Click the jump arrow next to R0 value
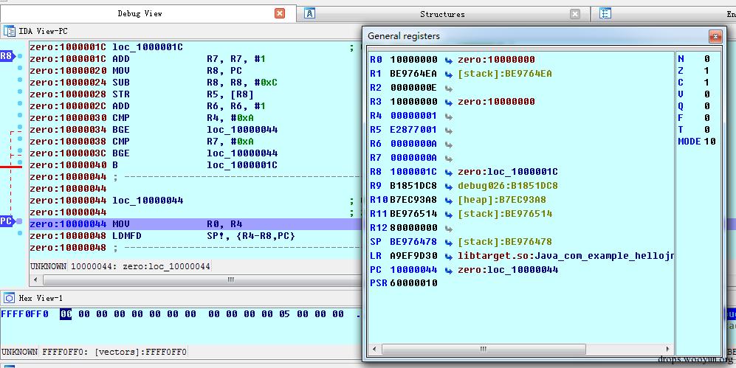 (448, 60)
